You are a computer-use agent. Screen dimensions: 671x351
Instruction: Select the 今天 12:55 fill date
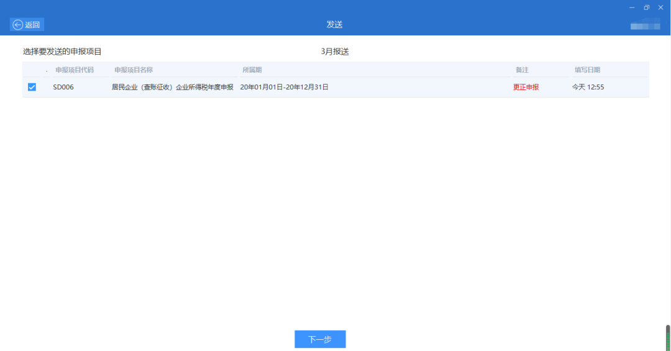(x=588, y=87)
